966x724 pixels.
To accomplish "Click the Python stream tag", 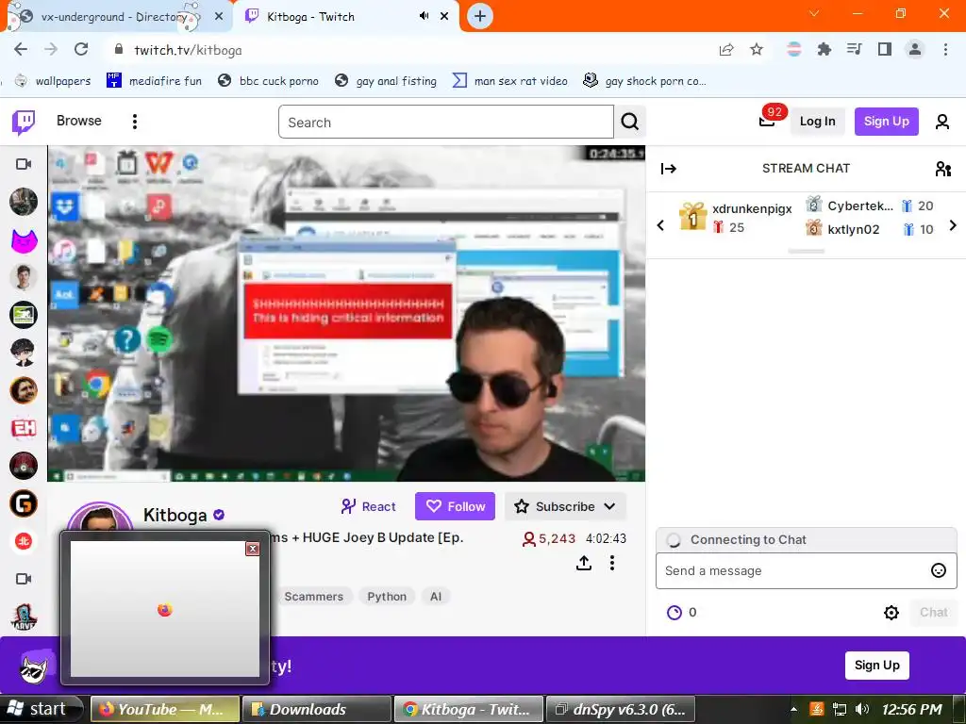I will [x=387, y=597].
